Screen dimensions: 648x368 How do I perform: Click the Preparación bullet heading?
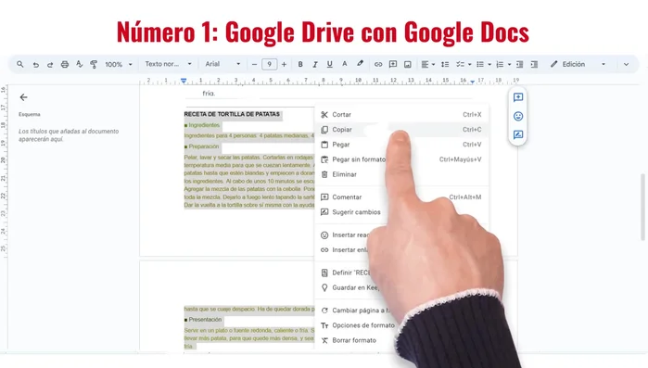point(202,146)
